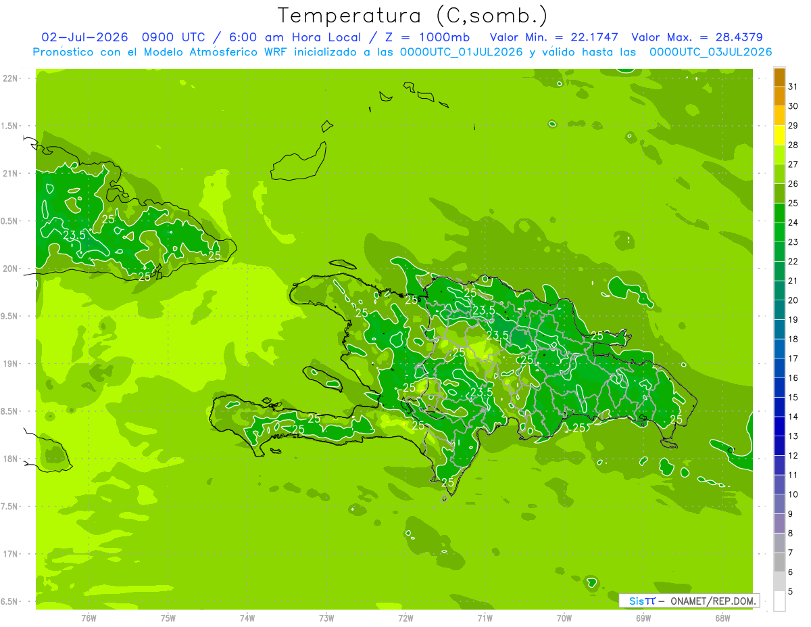Select the '18N' latitude label
The width and height of the screenshot is (811, 627).
[x=11, y=459]
